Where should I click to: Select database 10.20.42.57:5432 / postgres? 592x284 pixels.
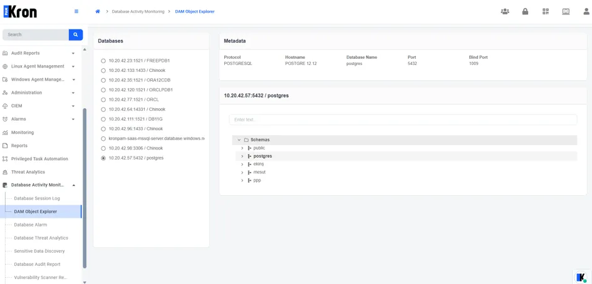tap(103, 158)
